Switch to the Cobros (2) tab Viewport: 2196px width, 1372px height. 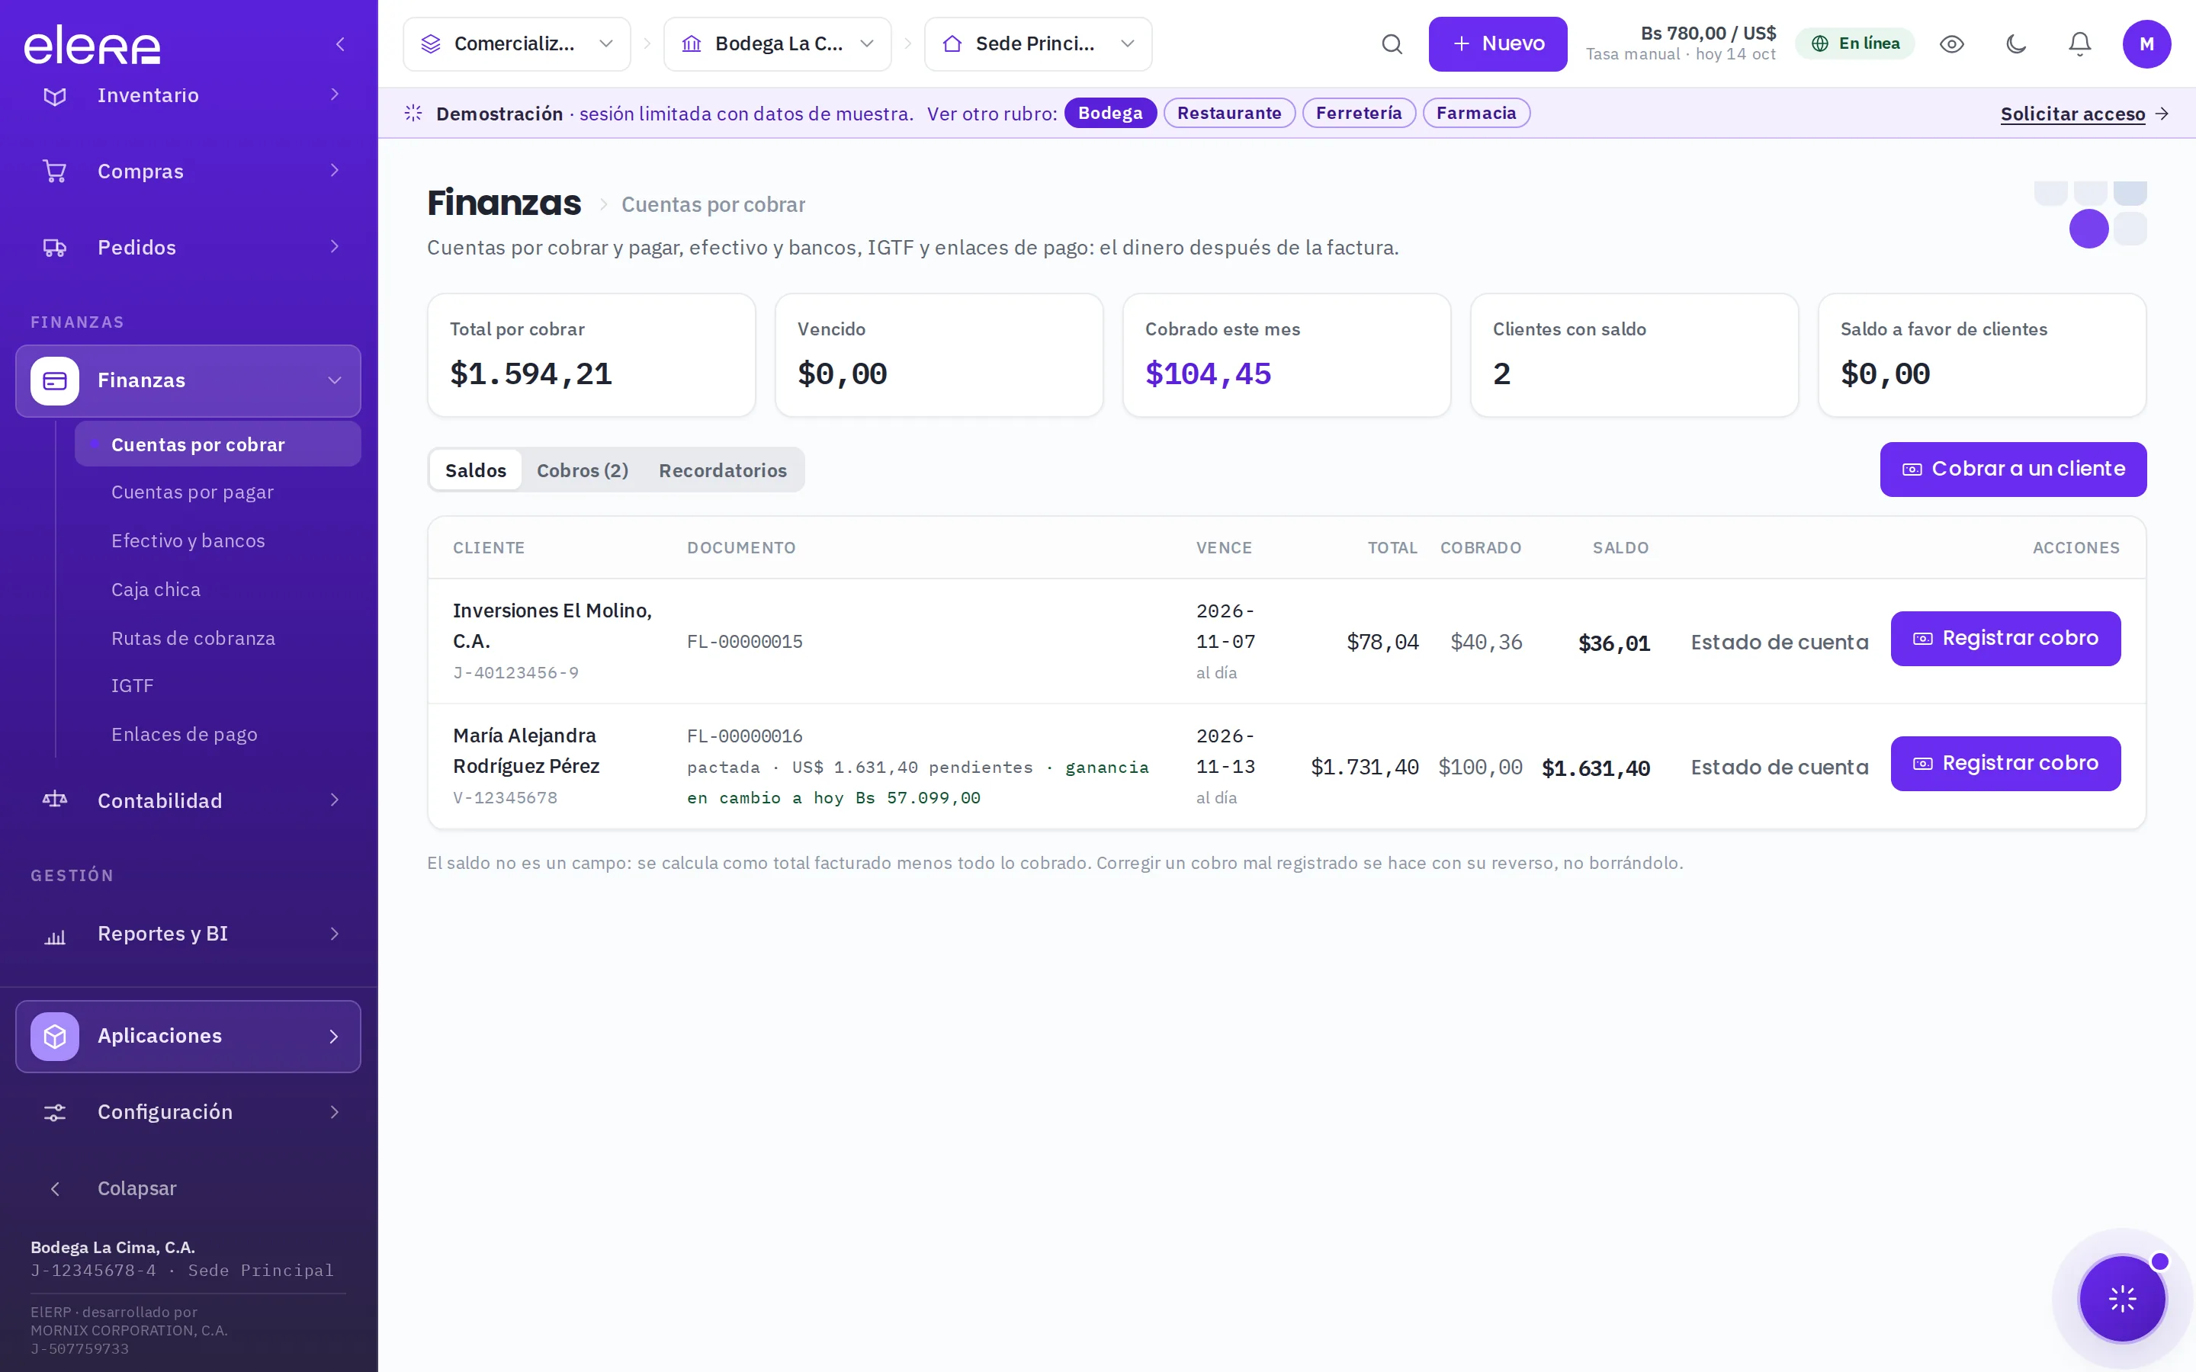click(x=583, y=470)
